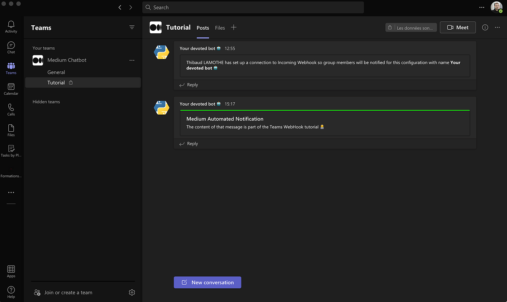This screenshot has height=302, width=507.
Task: Click the 12:55 message timestamp
Action: click(230, 48)
